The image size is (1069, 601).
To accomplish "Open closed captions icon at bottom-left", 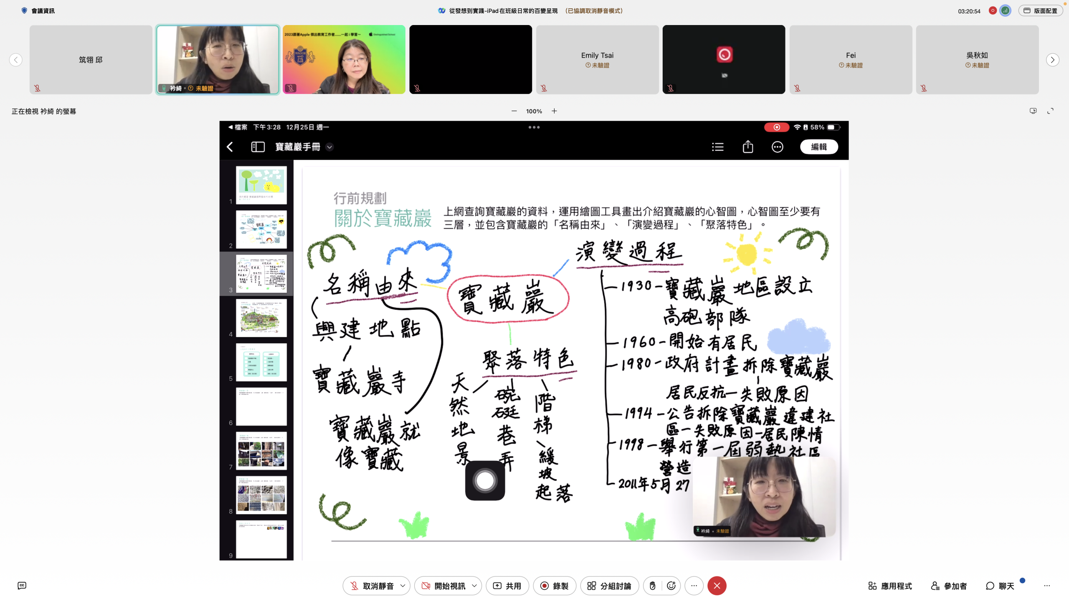I will [x=22, y=586].
